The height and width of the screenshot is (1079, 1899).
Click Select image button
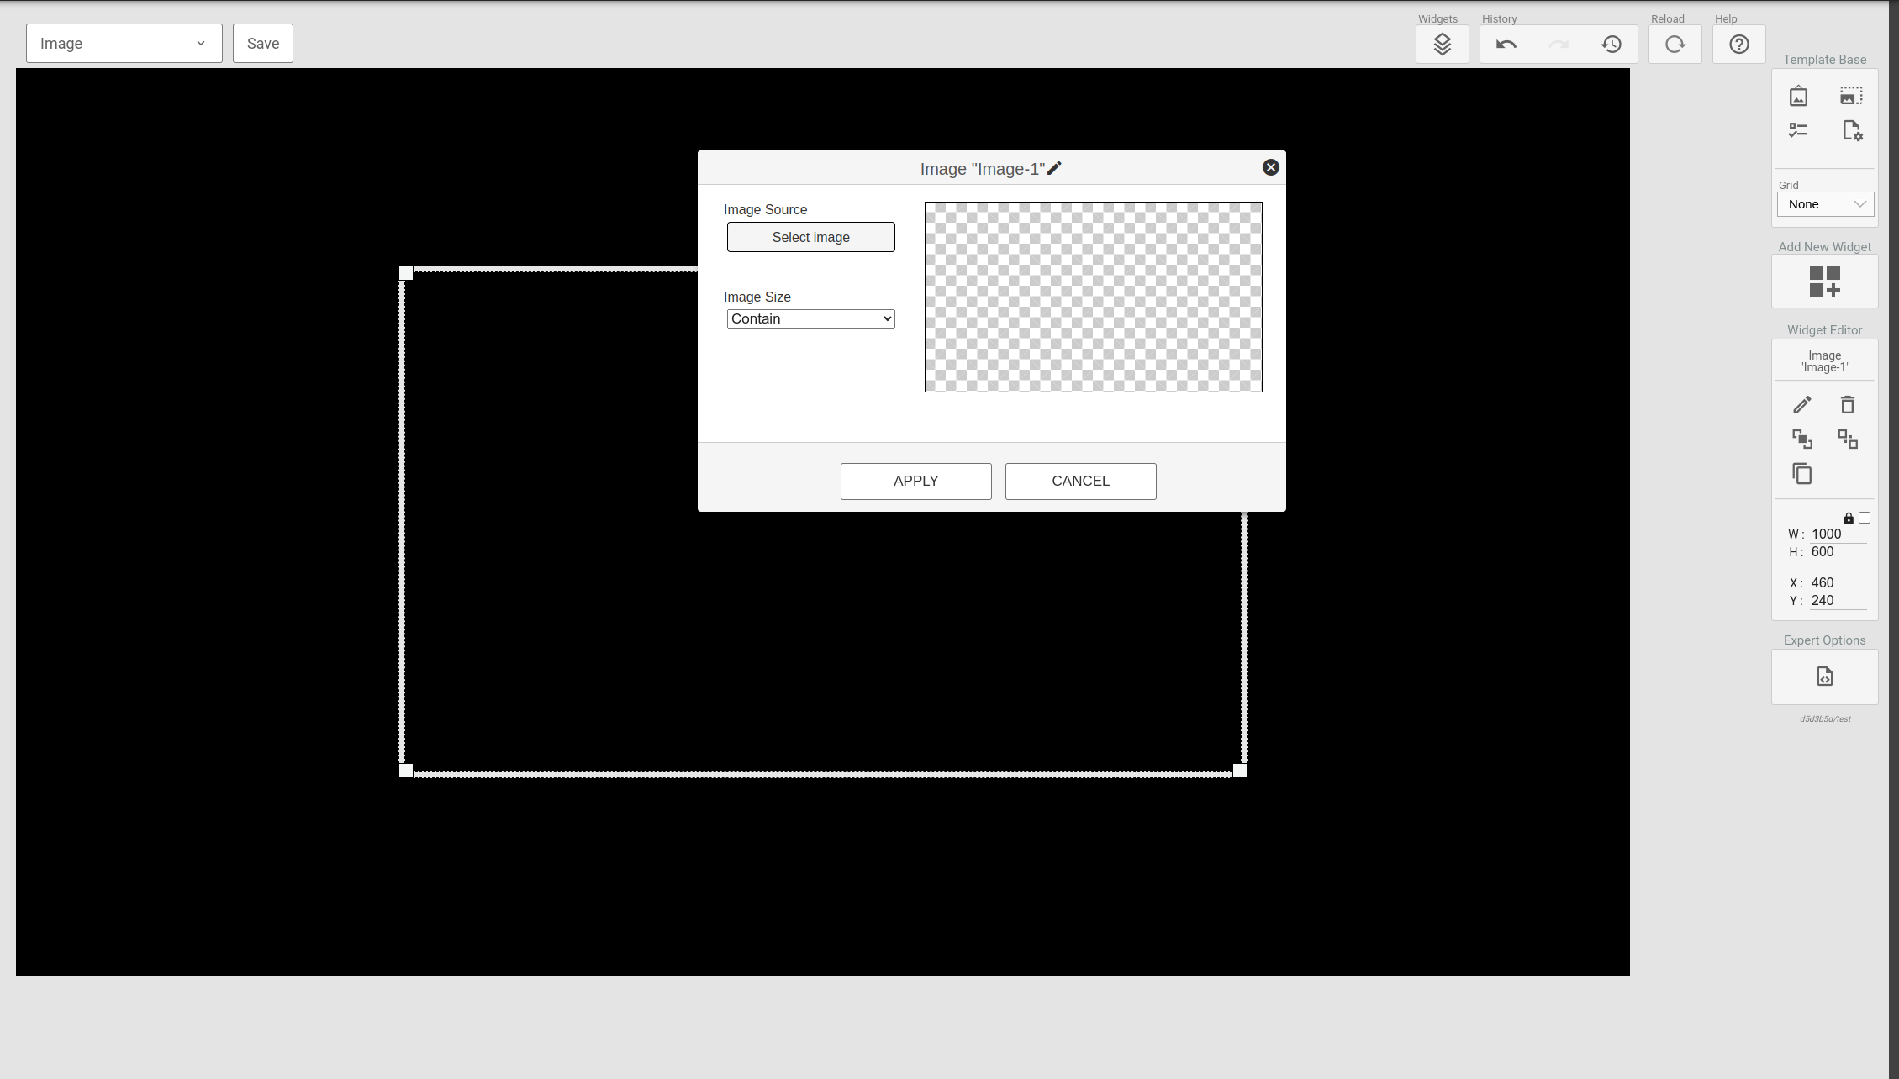[810, 237]
